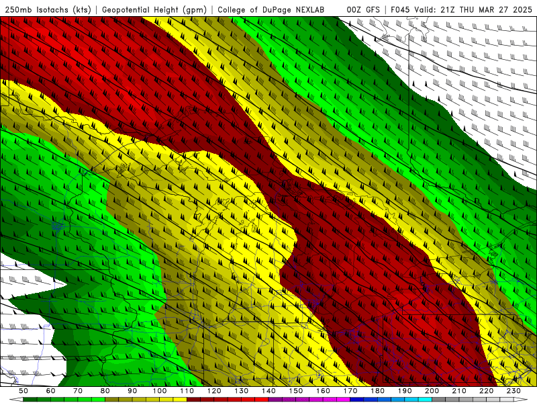Click the '150' color bar label

click(296, 391)
